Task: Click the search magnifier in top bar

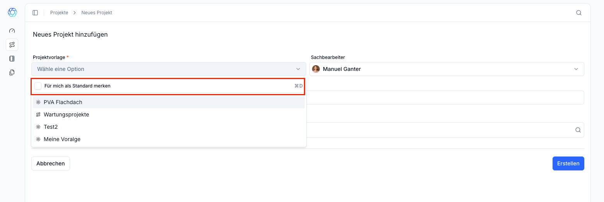Action: point(579,13)
